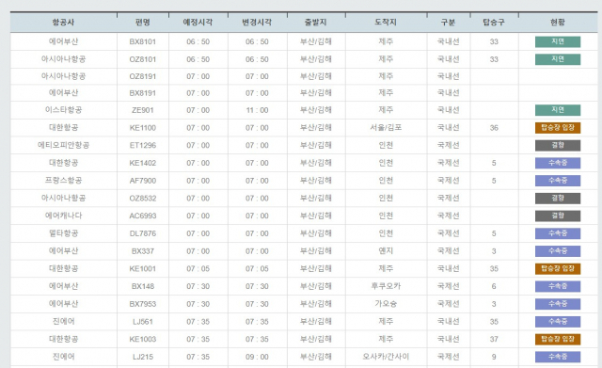
Task: Click the 탑승구 column header
Action: [x=494, y=23]
